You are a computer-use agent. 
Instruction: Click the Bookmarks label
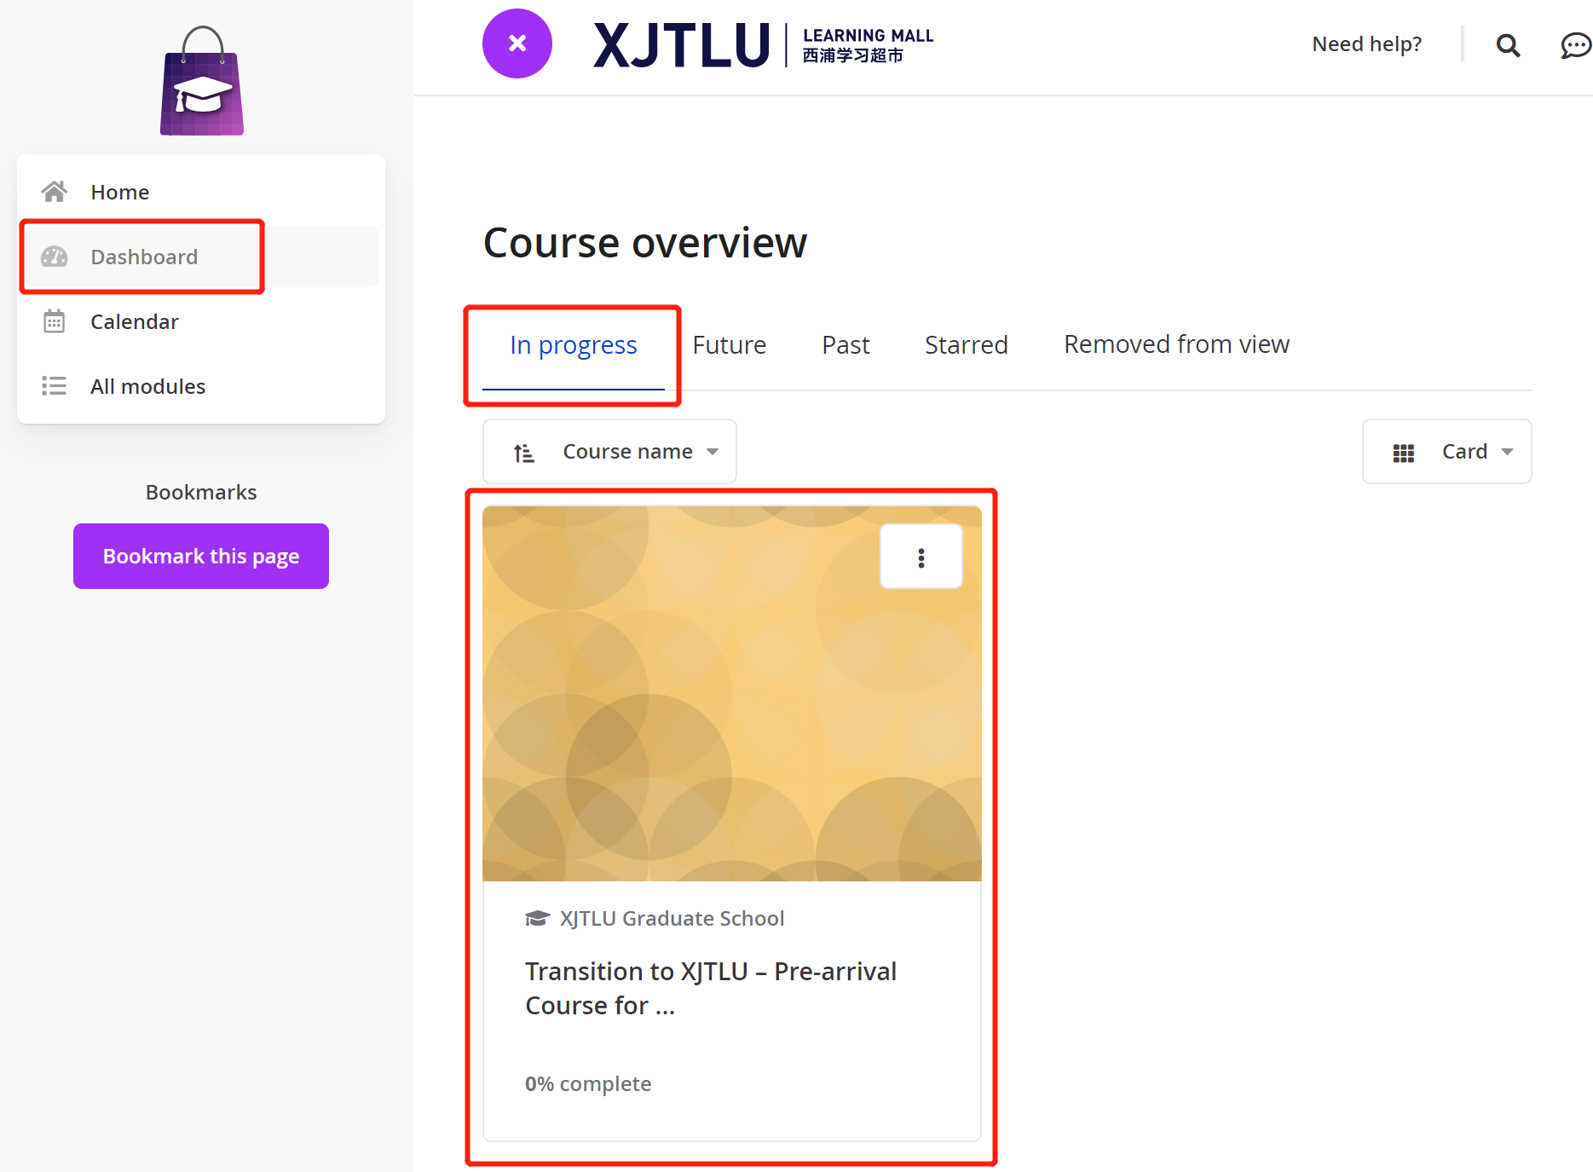tap(201, 493)
